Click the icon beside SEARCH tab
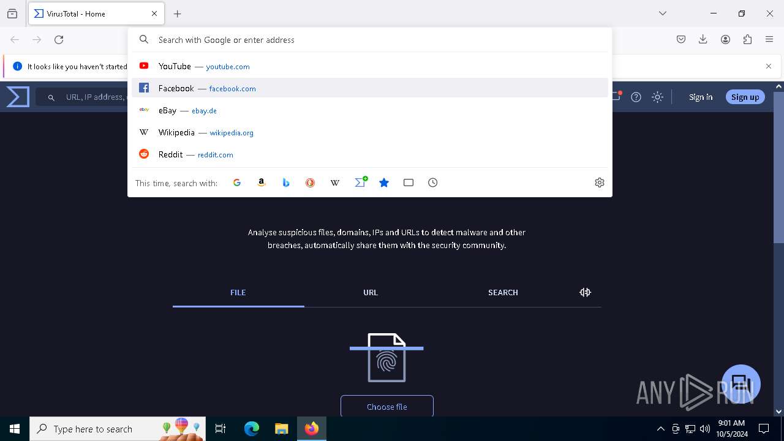Viewport: 784px width, 441px height. (x=585, y=293)
